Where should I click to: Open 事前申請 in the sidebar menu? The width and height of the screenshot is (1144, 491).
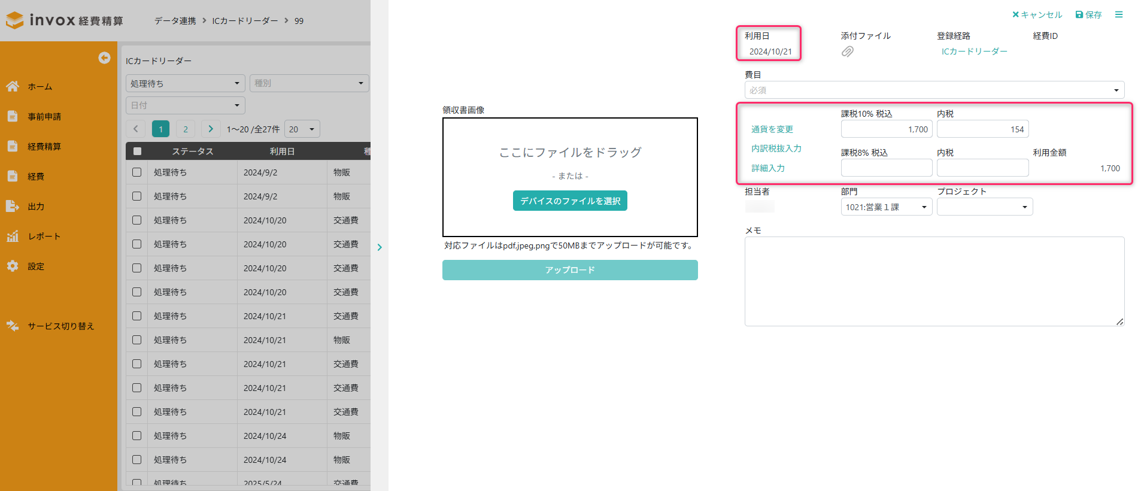pos(44,116)
